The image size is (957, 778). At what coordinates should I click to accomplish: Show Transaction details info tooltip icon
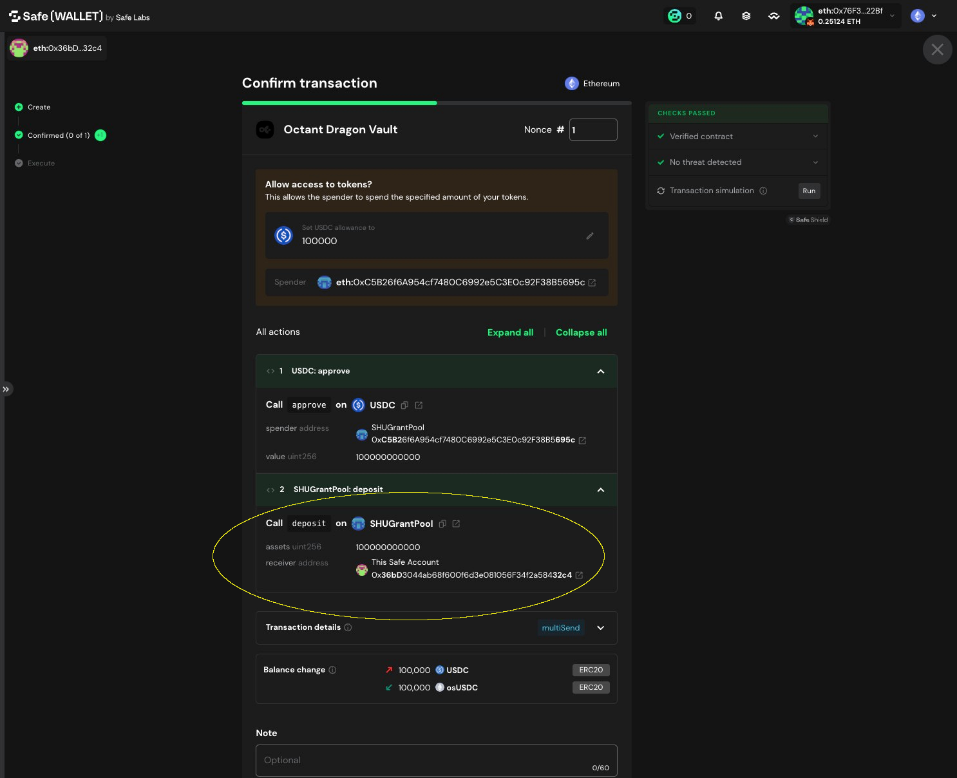pos(348,627)
